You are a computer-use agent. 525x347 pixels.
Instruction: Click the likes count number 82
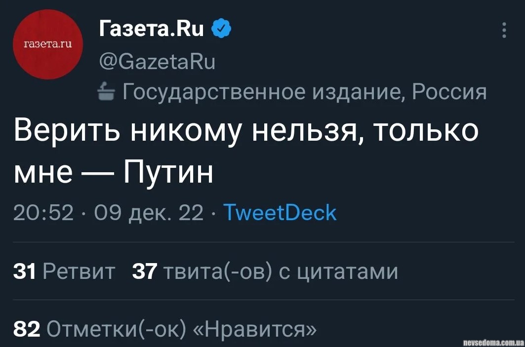pyautogui.click(x=26, y=328)
